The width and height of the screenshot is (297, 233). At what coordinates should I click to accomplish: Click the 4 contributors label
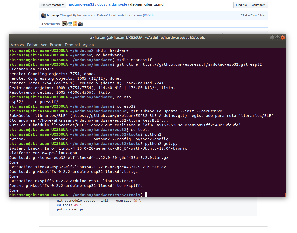50,24
